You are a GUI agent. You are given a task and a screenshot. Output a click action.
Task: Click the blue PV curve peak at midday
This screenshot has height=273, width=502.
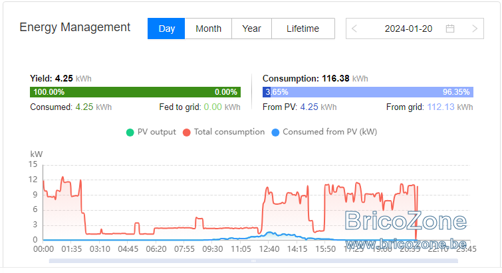(269, 233)
